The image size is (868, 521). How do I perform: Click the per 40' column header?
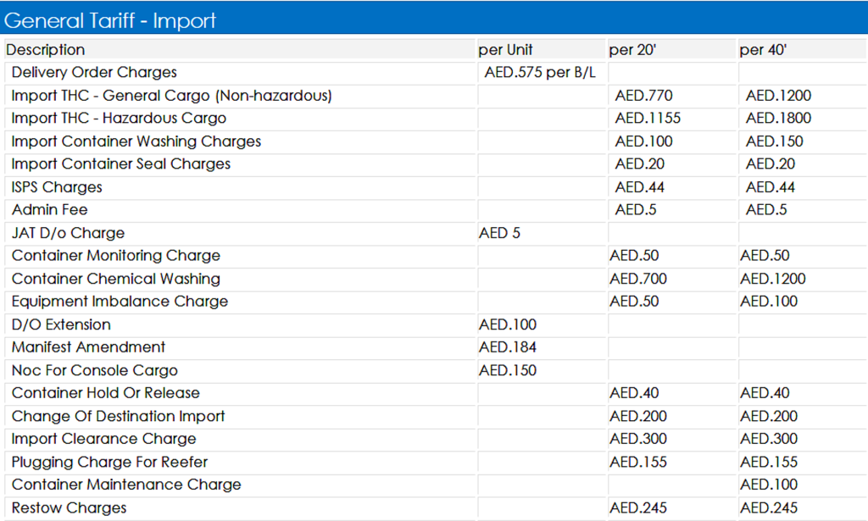764,50
